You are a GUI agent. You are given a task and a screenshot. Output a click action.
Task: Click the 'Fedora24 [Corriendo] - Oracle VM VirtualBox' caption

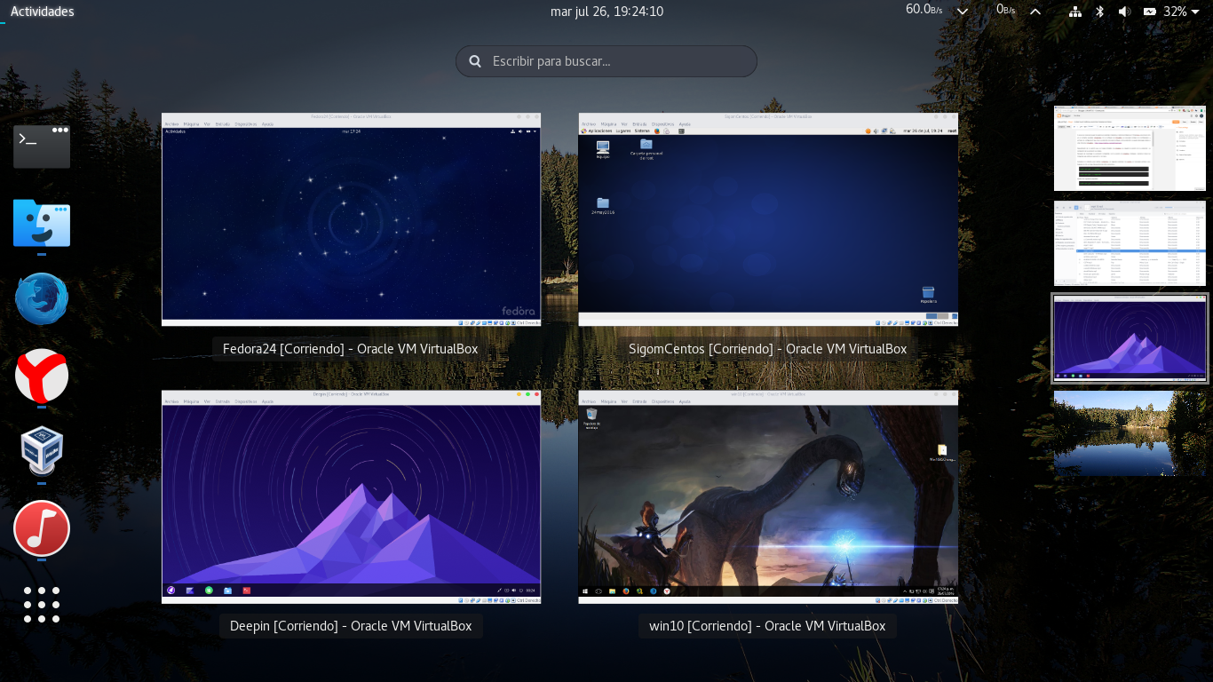351,349
